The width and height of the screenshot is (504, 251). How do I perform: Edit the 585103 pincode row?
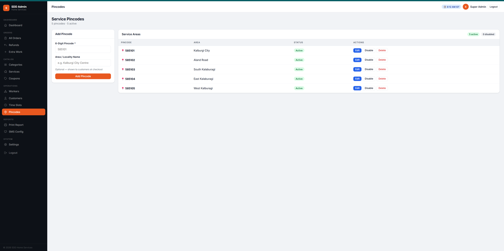tap(357, 69)
